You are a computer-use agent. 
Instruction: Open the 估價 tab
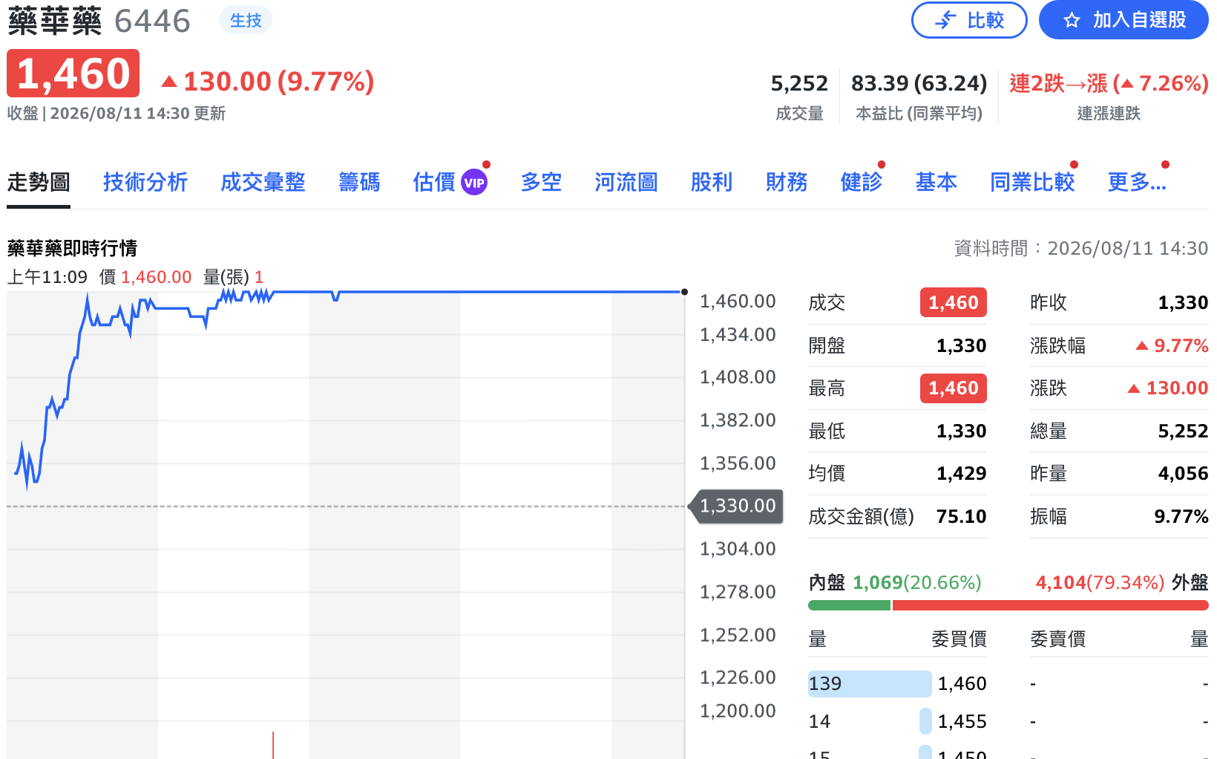(x=434, y=182)
